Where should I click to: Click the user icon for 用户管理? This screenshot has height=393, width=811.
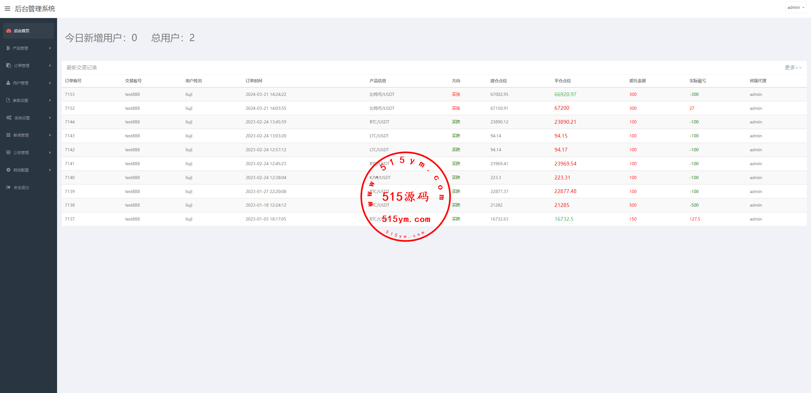click(8, 83)
